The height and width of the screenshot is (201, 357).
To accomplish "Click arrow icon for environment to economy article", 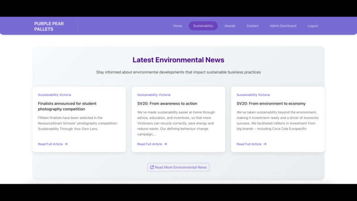I will coord(265,144).
